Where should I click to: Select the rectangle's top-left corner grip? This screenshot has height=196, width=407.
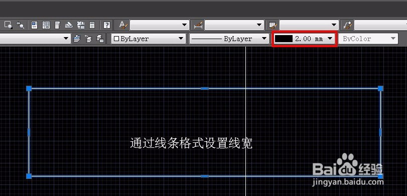coord(29,88)
